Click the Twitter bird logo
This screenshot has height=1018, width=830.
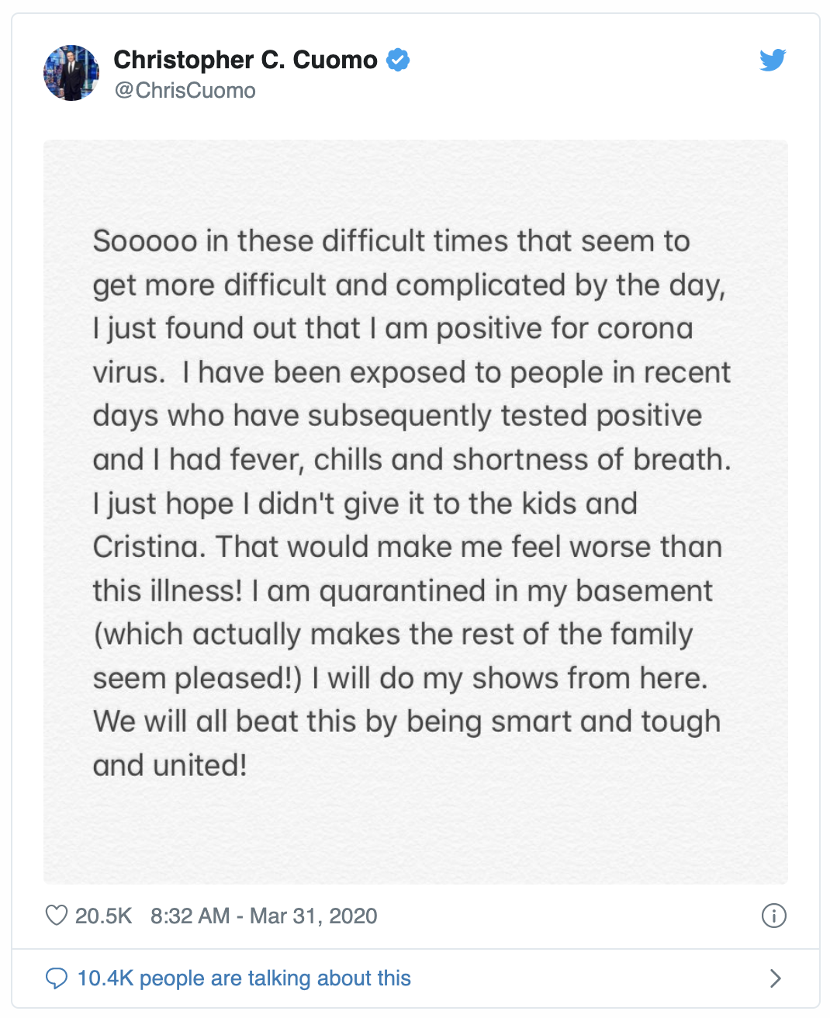773,60
